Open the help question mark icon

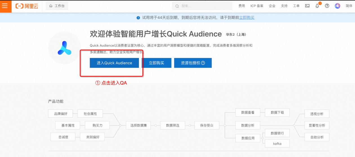click(x=327, y=6)
